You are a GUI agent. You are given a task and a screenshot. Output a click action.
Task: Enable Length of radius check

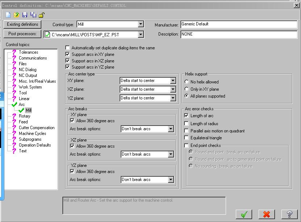(x=186, y=123)
